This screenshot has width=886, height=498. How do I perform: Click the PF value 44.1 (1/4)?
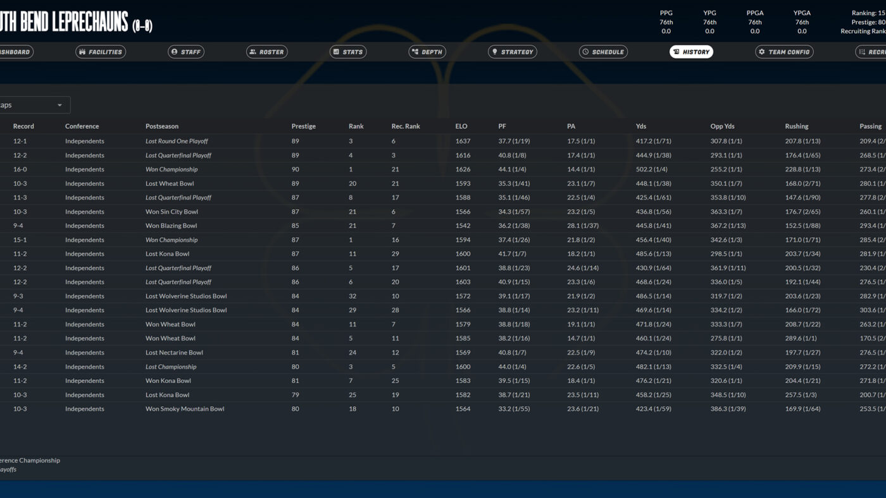pyautogui.click(x=512, y=169)
